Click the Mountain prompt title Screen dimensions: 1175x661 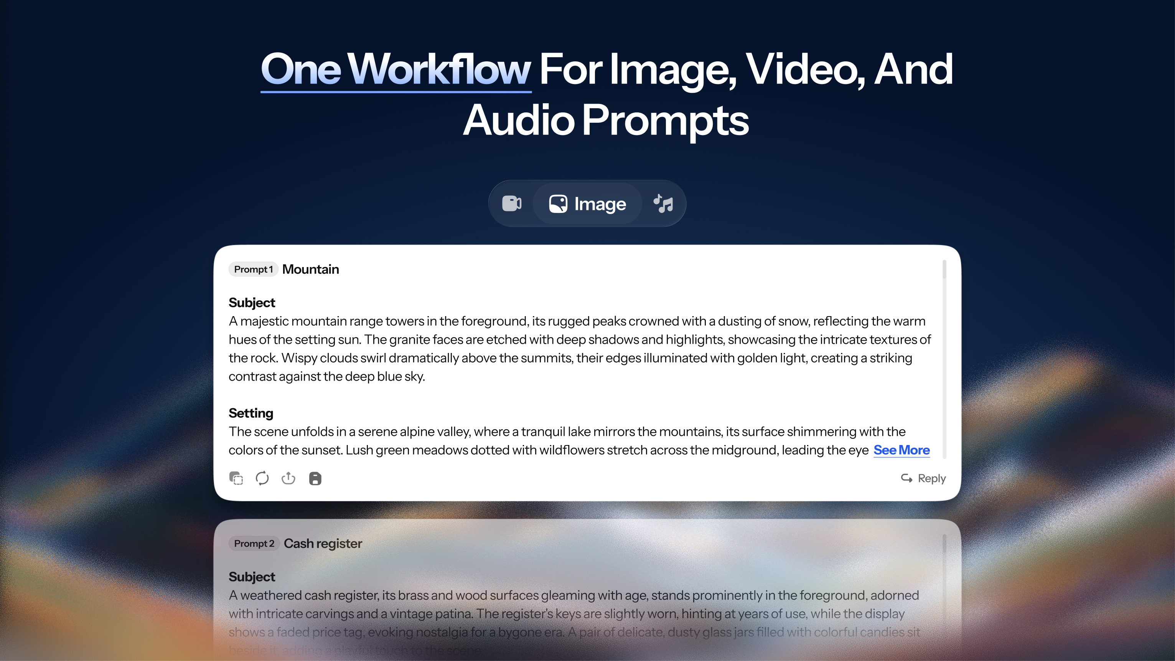point(311,269)
